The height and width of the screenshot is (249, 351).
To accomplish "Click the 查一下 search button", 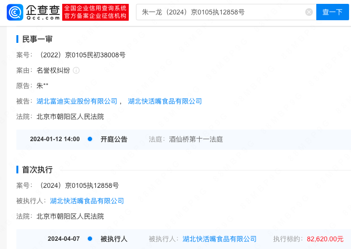I will pyautogui.click(x=332, y=12).
